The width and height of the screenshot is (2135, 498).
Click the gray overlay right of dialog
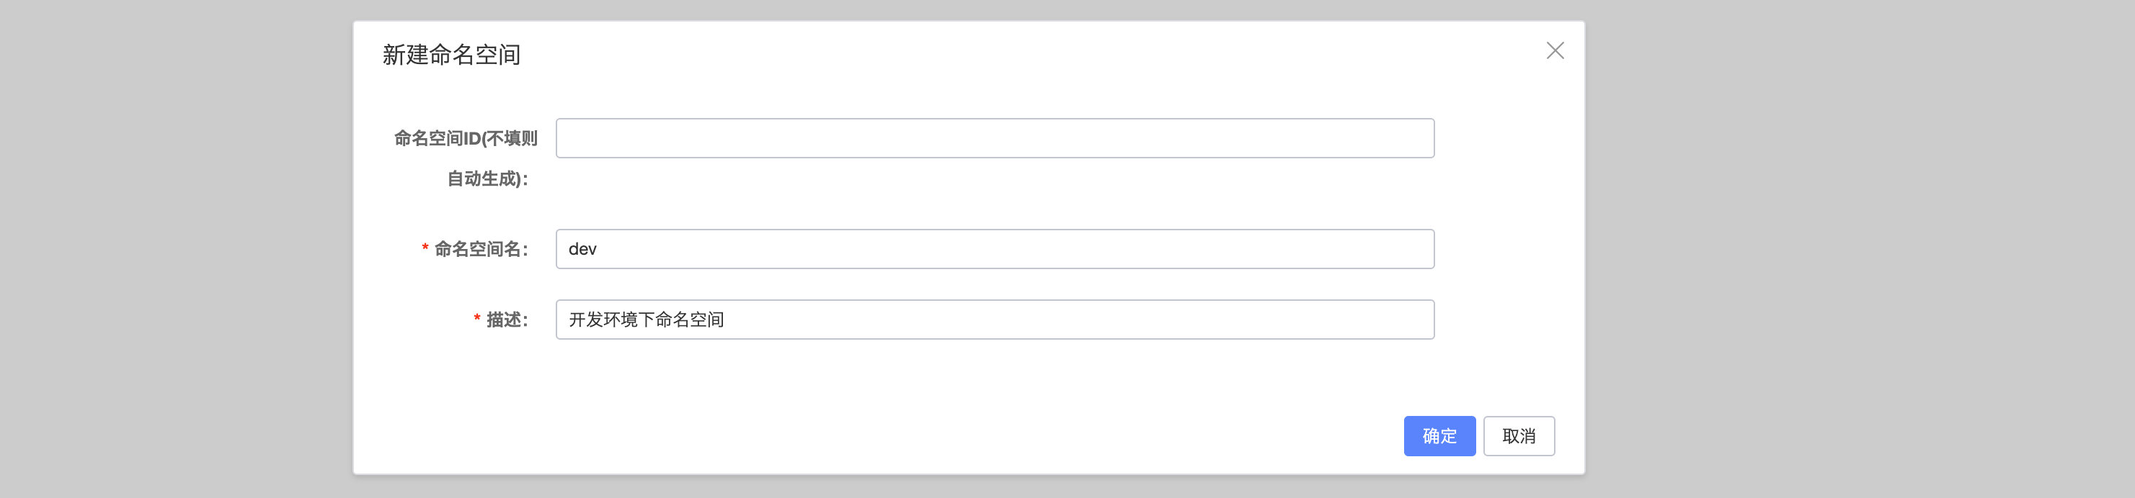tap(1860, 248)
